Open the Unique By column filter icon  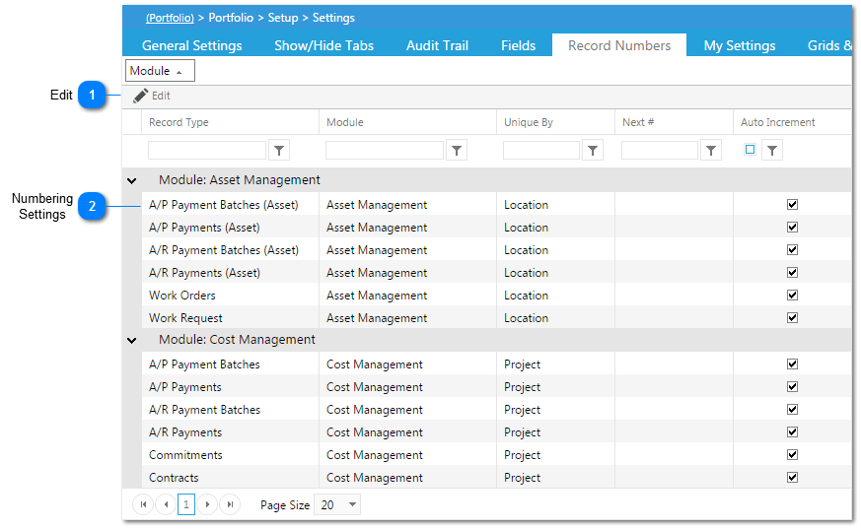point(593,151)
